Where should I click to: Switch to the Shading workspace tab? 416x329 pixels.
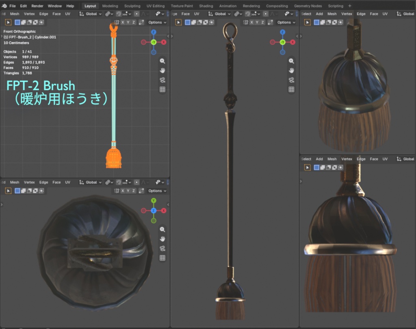(206, 6)
